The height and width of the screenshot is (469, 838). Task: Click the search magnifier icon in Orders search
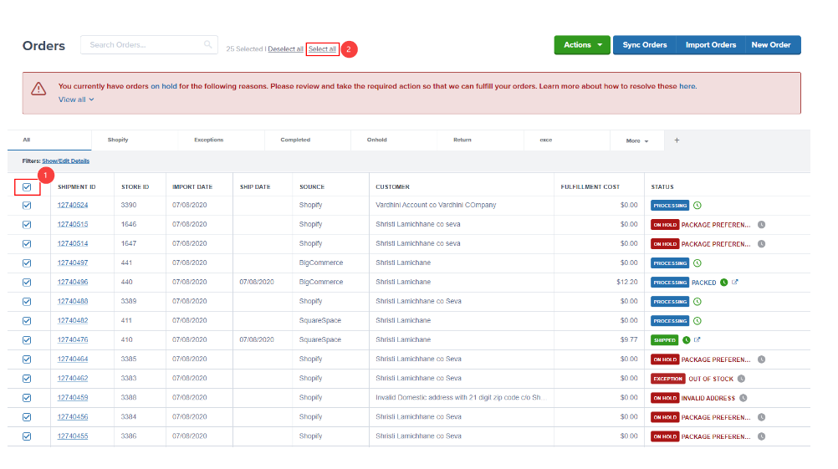(208, 44)
